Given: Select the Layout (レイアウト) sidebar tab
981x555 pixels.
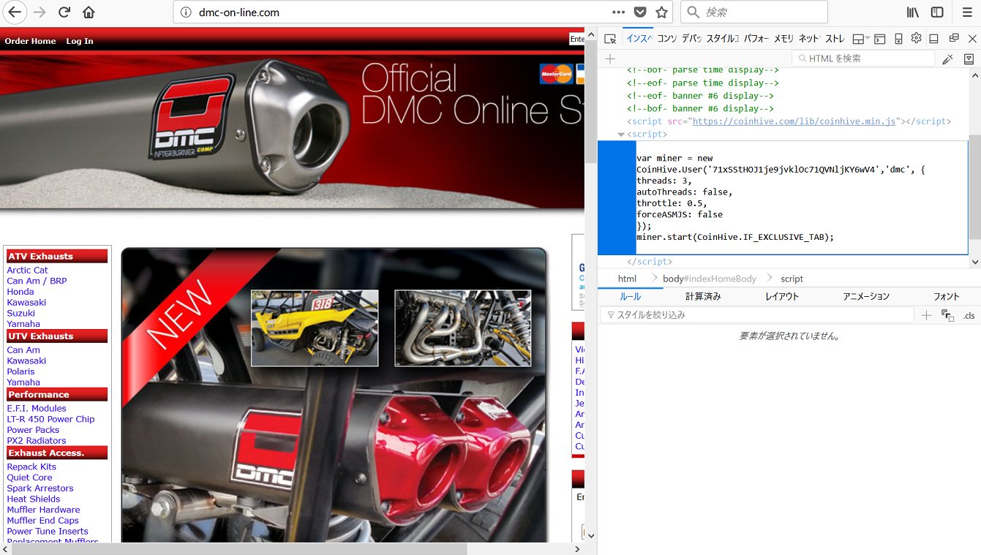Looking at the screenshot, I should [x=782, y=296].
